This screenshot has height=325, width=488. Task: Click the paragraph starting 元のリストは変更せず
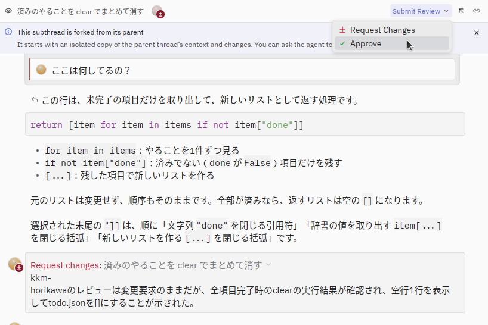point(227,201)
